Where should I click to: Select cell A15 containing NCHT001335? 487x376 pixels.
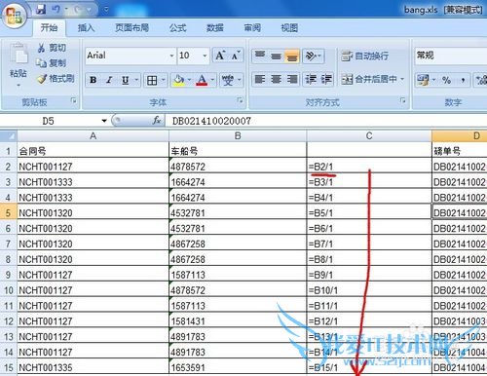click(94, 367)
